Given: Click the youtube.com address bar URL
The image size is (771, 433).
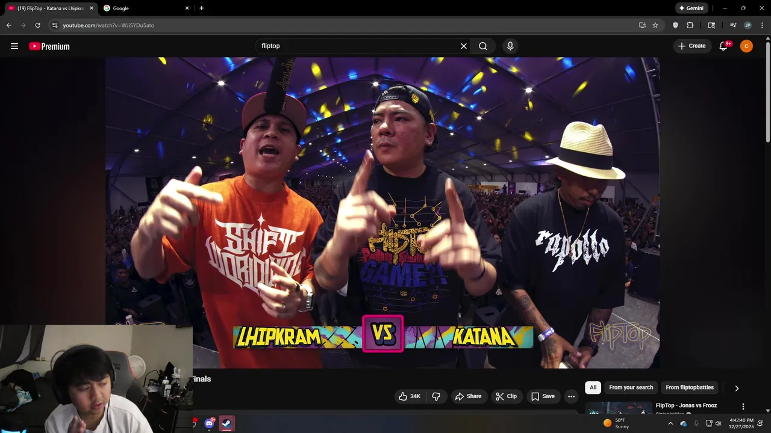Looking at the screenshot, I should pos(108,25).
